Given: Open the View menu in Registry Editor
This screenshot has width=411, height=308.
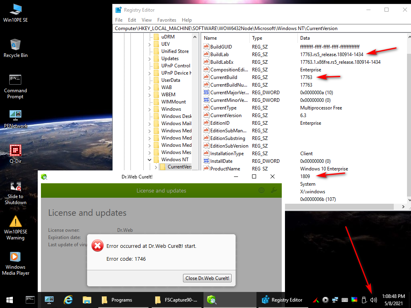Looking at the screenshot, I should pyautogui.click(x=146, y=20).
